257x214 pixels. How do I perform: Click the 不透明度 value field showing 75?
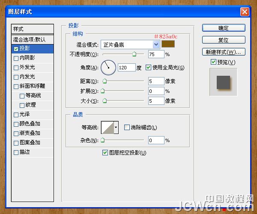[156, 54]
